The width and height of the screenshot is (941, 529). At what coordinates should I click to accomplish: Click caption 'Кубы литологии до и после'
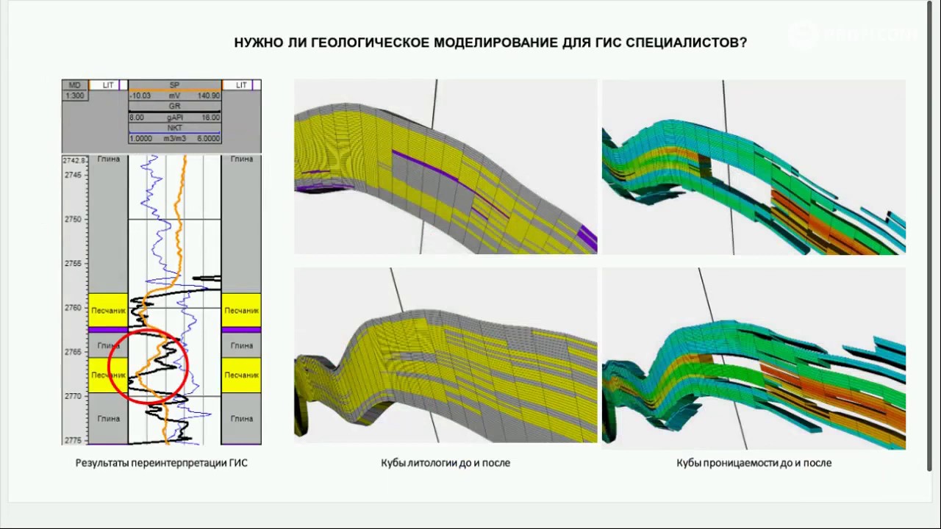tap(446, 463)
